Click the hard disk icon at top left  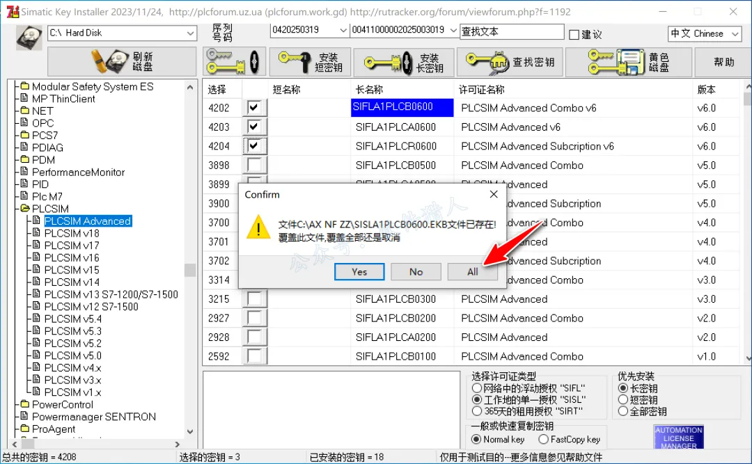(29, 38)
